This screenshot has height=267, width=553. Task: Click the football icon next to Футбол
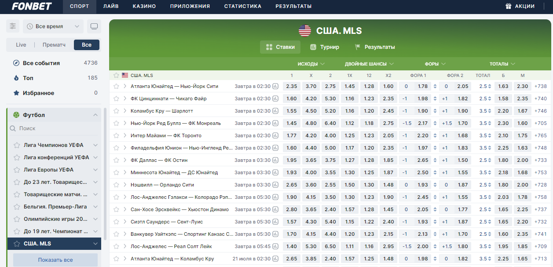[16, 115]
